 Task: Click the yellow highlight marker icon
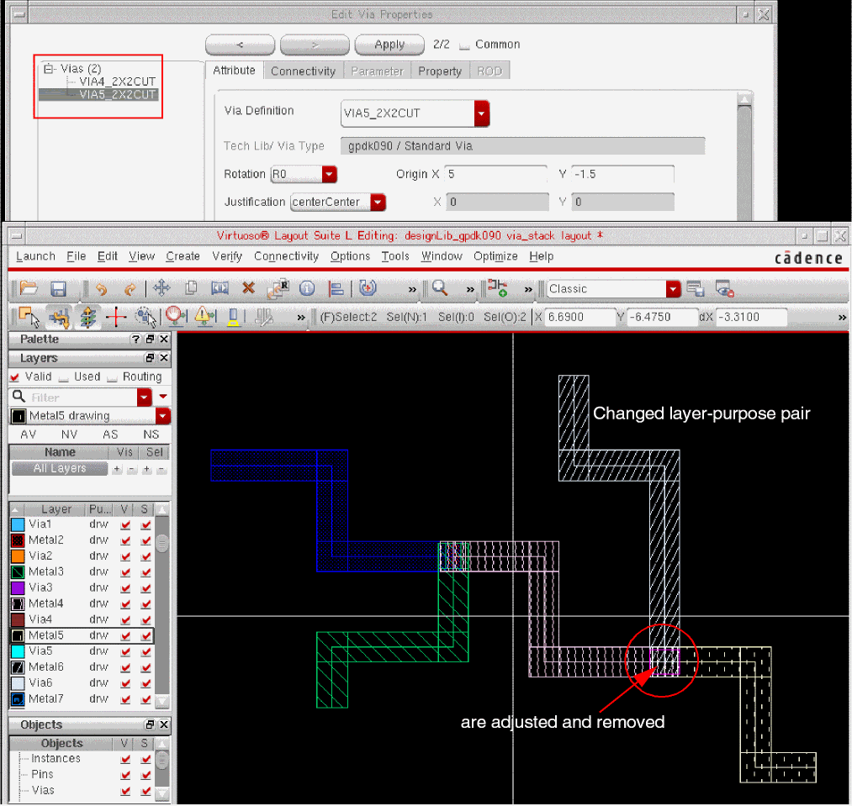click(x=233, y=317)
